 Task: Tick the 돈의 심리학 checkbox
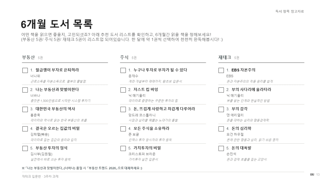(221, 129)
